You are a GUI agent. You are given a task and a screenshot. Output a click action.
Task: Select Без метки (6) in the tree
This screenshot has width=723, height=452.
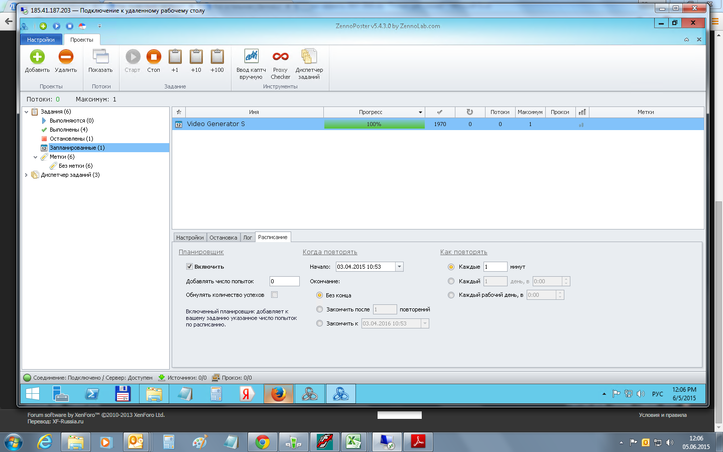(x=75, y=166)
